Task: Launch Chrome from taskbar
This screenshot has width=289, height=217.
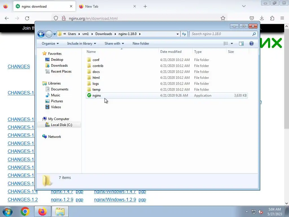Action: 25,211
